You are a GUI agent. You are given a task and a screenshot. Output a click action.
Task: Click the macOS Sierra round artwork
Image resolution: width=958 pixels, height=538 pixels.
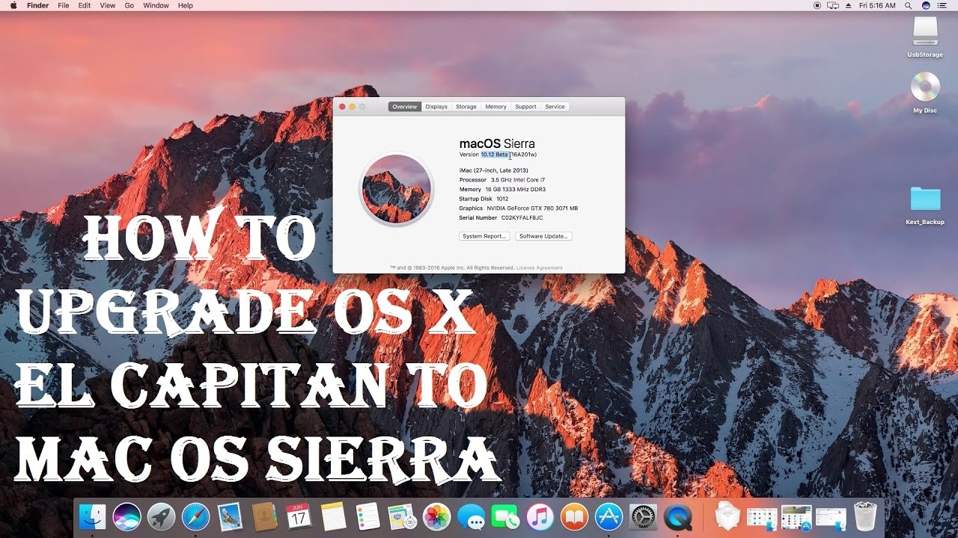(x=396, y=189)
